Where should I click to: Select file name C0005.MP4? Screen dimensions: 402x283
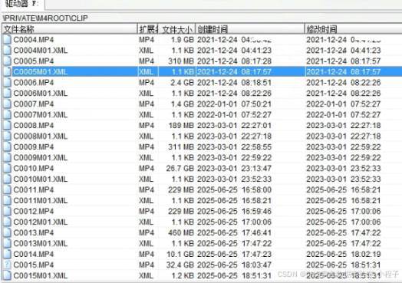click(34, 61)
